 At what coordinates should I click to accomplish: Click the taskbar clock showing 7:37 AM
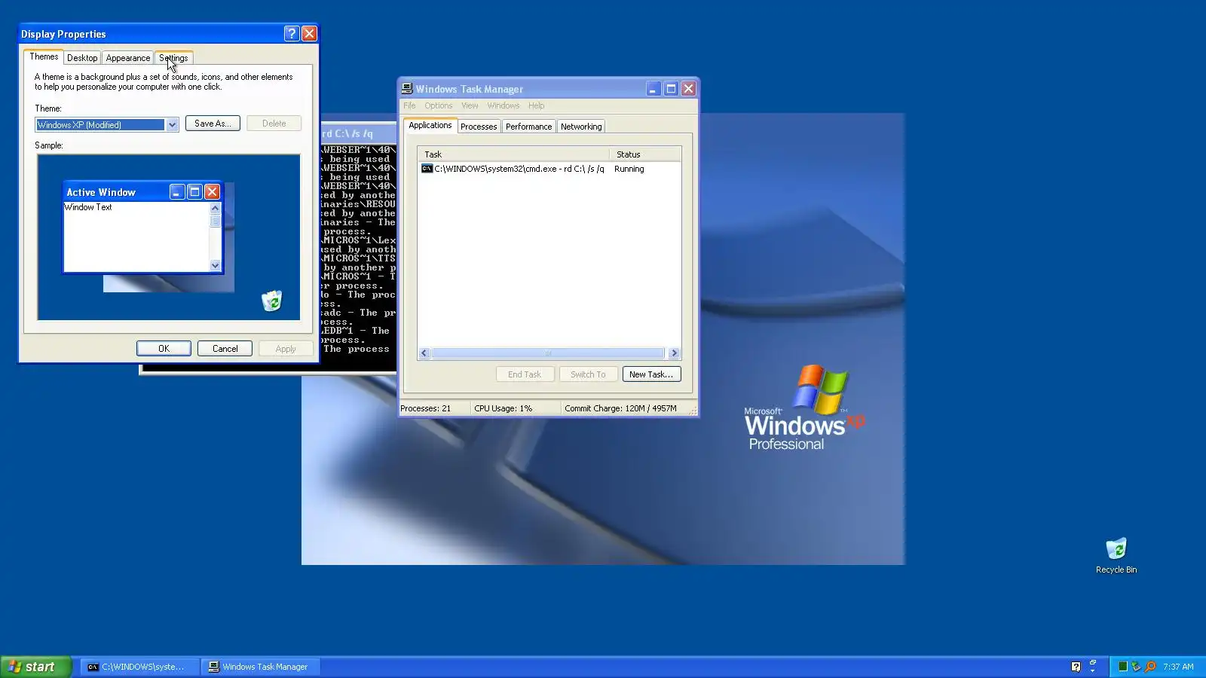1178,667
